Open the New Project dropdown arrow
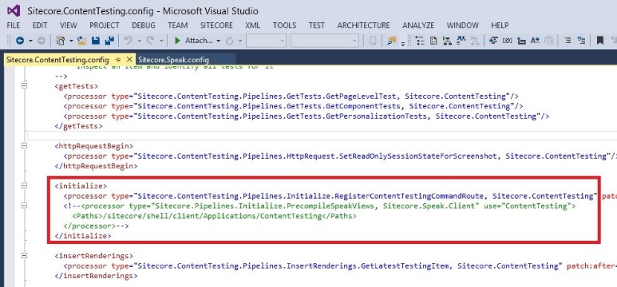This screenshot has height=287, width=617. 71,41
